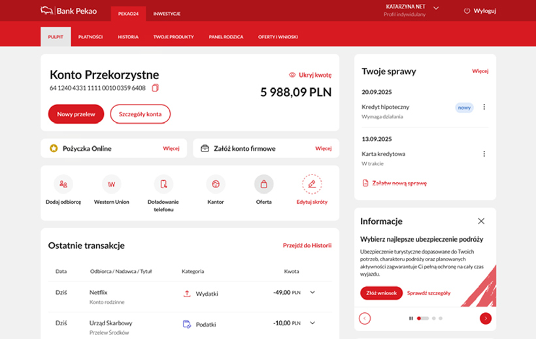Click the Podatki category icon for Urząd Skarbowy
The image size is (536, 339).
pos(187,324)
